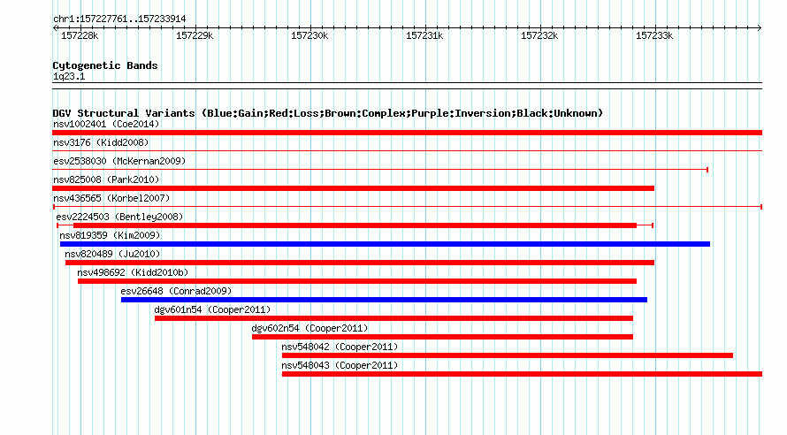Click the 1q23.1 band label

pos(69,76)
